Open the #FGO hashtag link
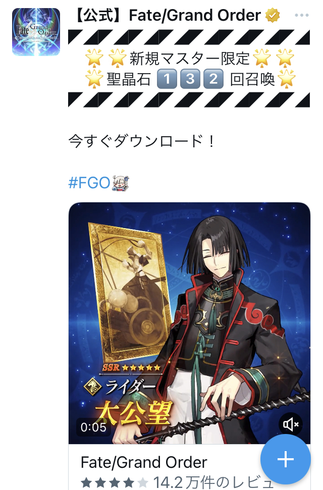This screenshot has width=323, height=490. (x=89, y=183)
